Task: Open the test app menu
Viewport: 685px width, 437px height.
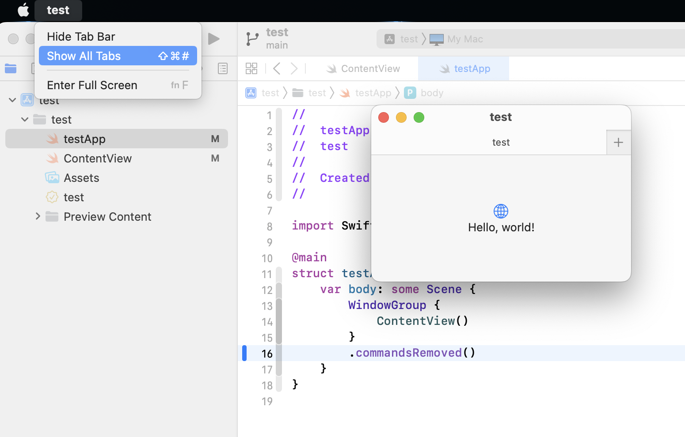Action: (x=58, y=10)
